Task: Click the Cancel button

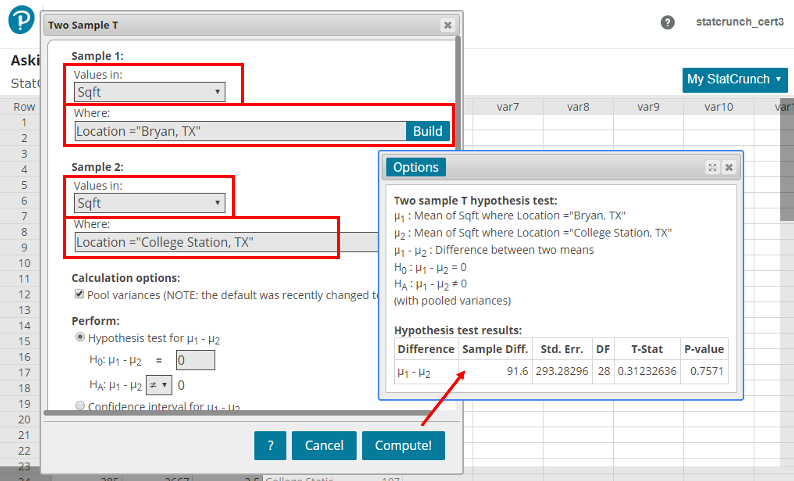Action: 324,445
